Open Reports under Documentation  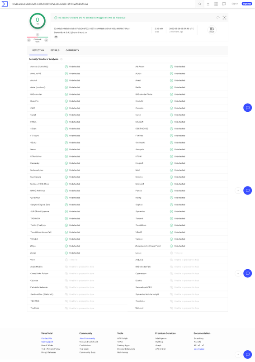click(197, 342)
